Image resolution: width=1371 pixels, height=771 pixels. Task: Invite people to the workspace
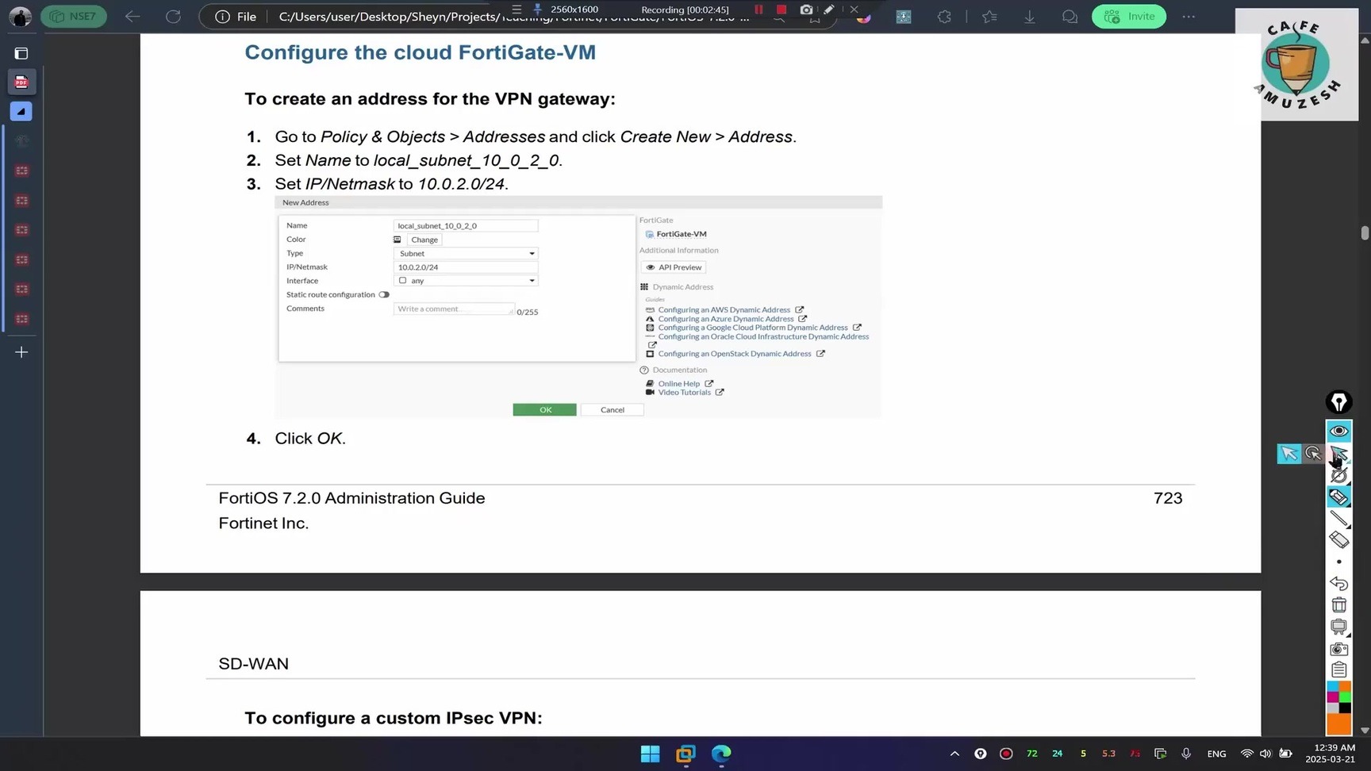(1129, 16)
